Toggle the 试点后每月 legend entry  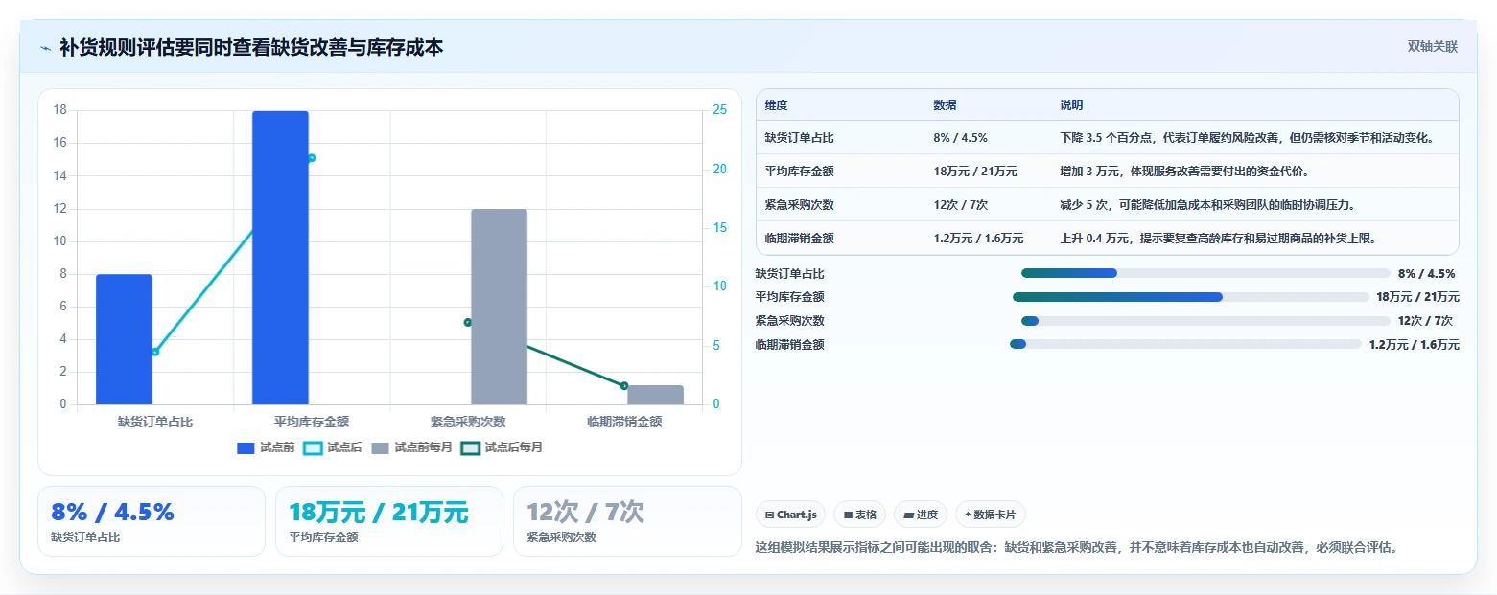502,447
